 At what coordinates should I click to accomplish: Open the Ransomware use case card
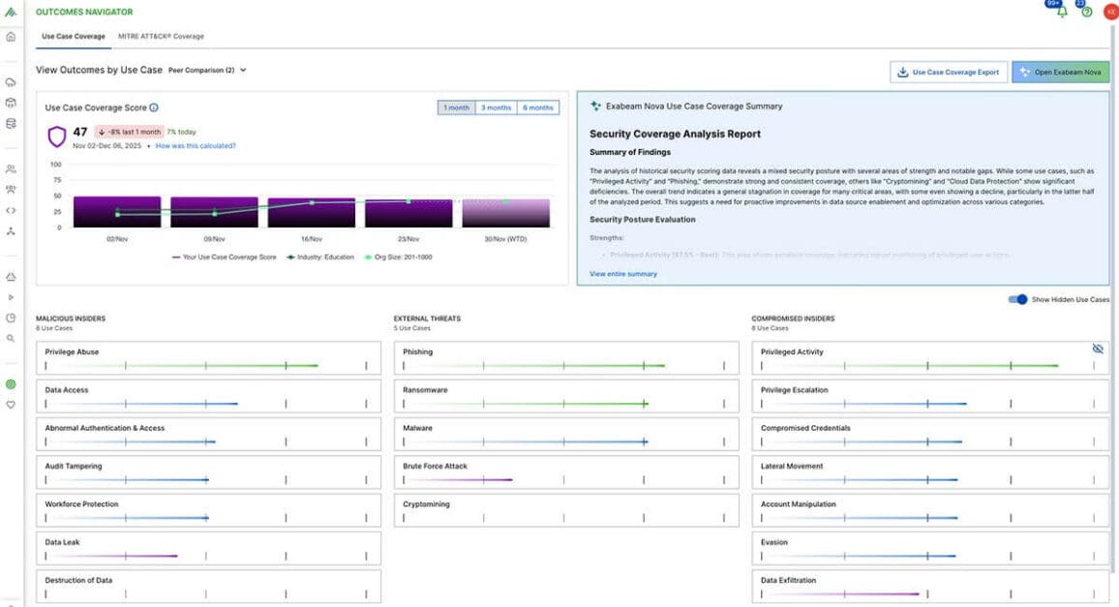click(566, 396)
